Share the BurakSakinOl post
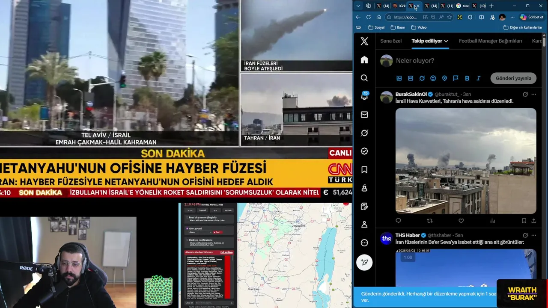 (x=533, y=221)
